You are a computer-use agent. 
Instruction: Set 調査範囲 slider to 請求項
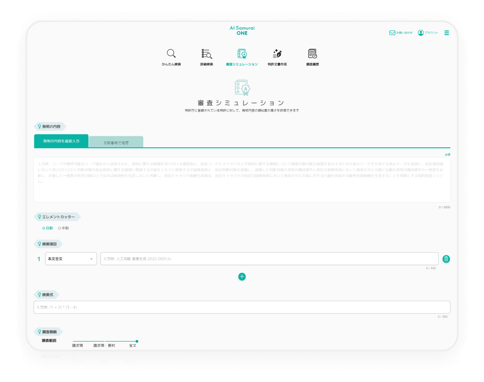tap(73, 341)
